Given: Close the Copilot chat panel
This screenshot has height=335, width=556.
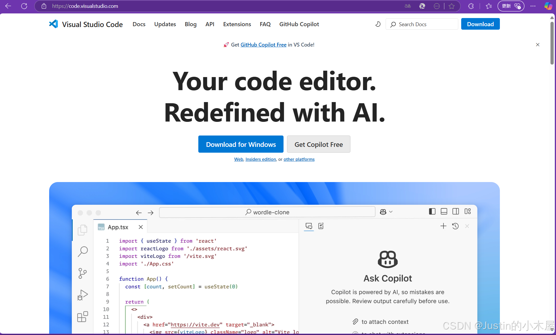Looking at the screenshot, I should (x=467, y=226).
